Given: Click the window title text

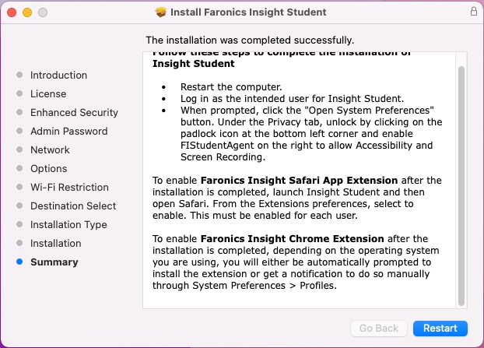Looking at the screenshot, I should point(248,12).
